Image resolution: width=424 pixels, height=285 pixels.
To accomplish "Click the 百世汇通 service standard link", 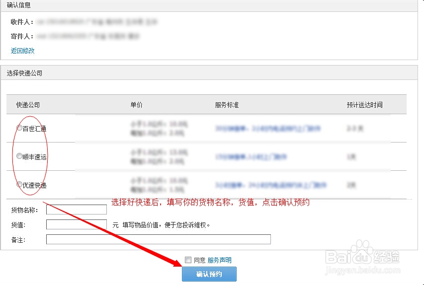I will [x=268, y=128].
